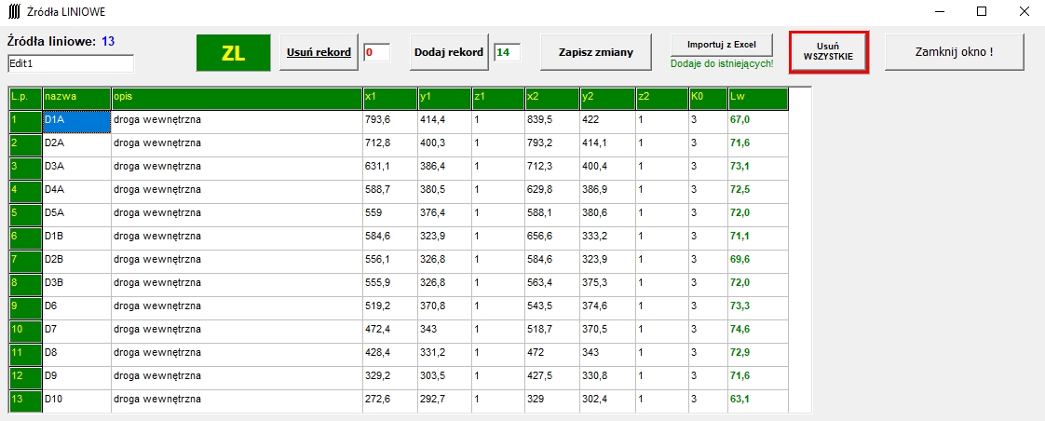The image size is (1045, 421).
Task: Delete all records with Usuń WSZYSTKIE
Action: click(x=829, y=51)
